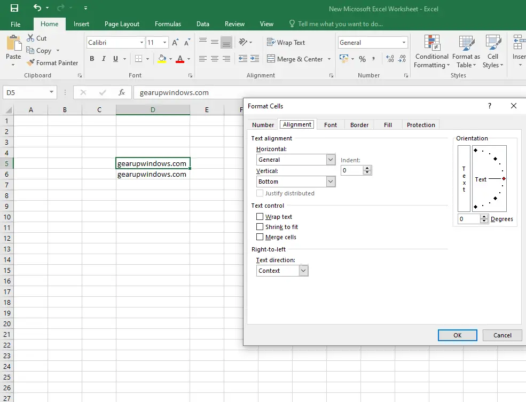Open the Format as Table menu
Viewport: 526px width, 402px height.
[466, 52]
